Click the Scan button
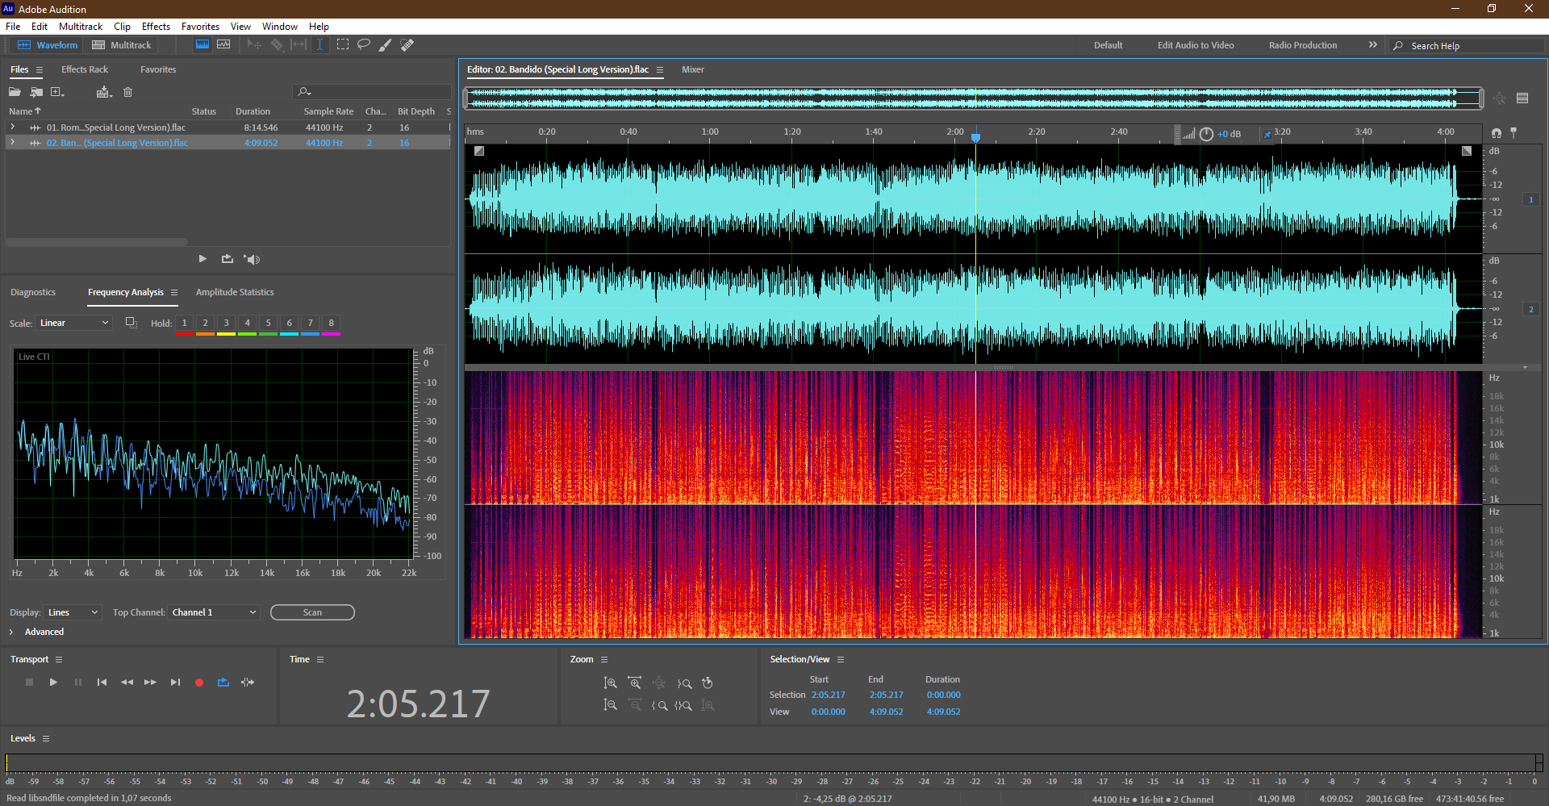1549x806 pixels. coord(312,612)
